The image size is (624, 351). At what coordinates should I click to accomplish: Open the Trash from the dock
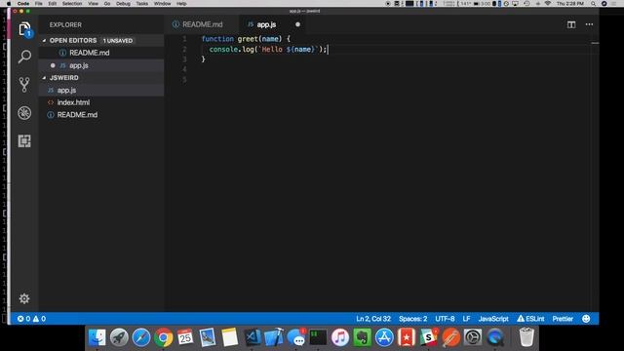click(x=526, y=337)
